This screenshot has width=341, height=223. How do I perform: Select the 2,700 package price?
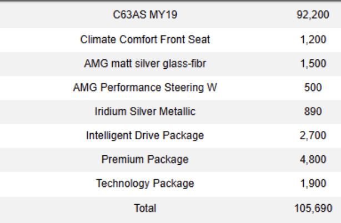pyautogui.click(x=313, y=135)
